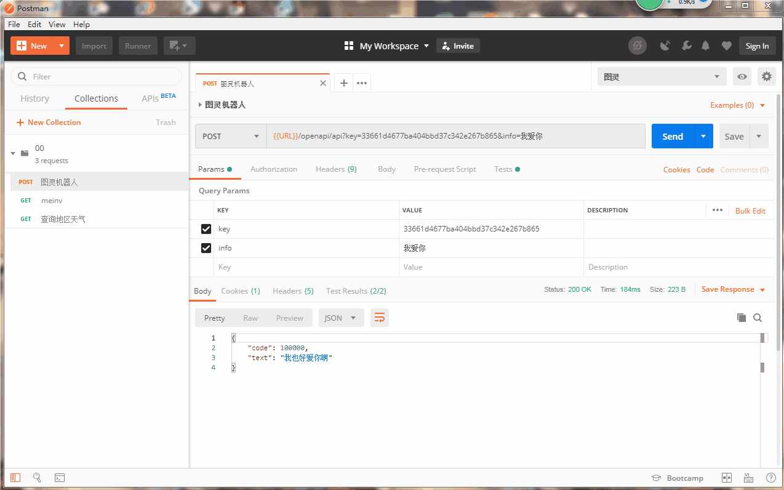Click the Import button
The width and height of the screenshot is (784, 490).
(x=94, y=46)
